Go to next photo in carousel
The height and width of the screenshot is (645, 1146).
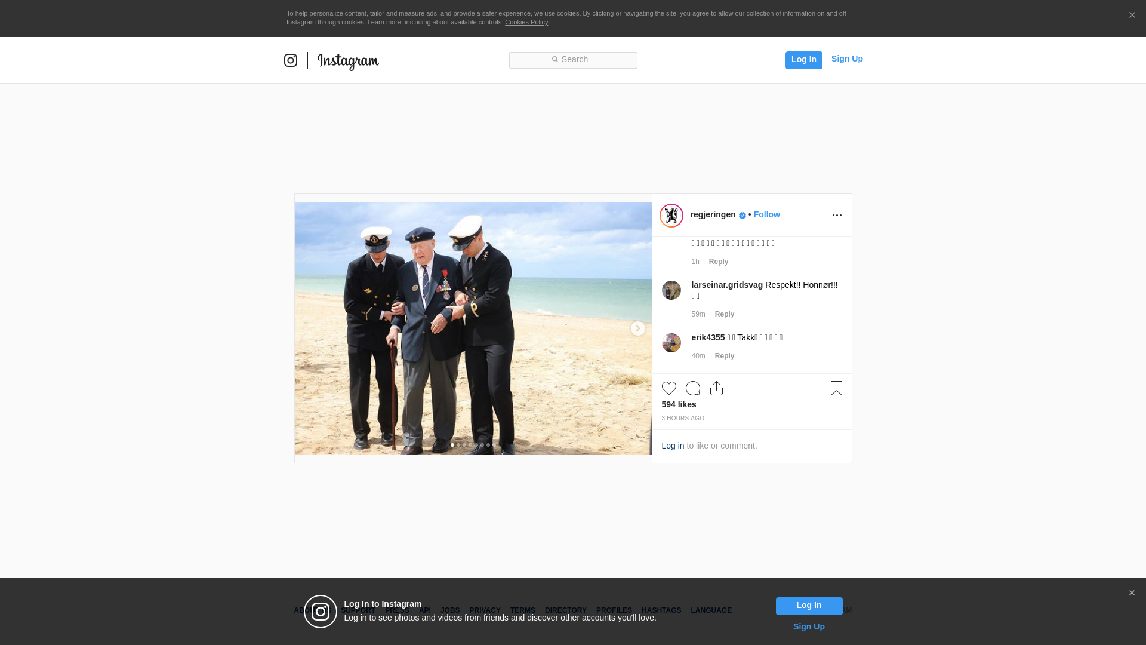637,328
